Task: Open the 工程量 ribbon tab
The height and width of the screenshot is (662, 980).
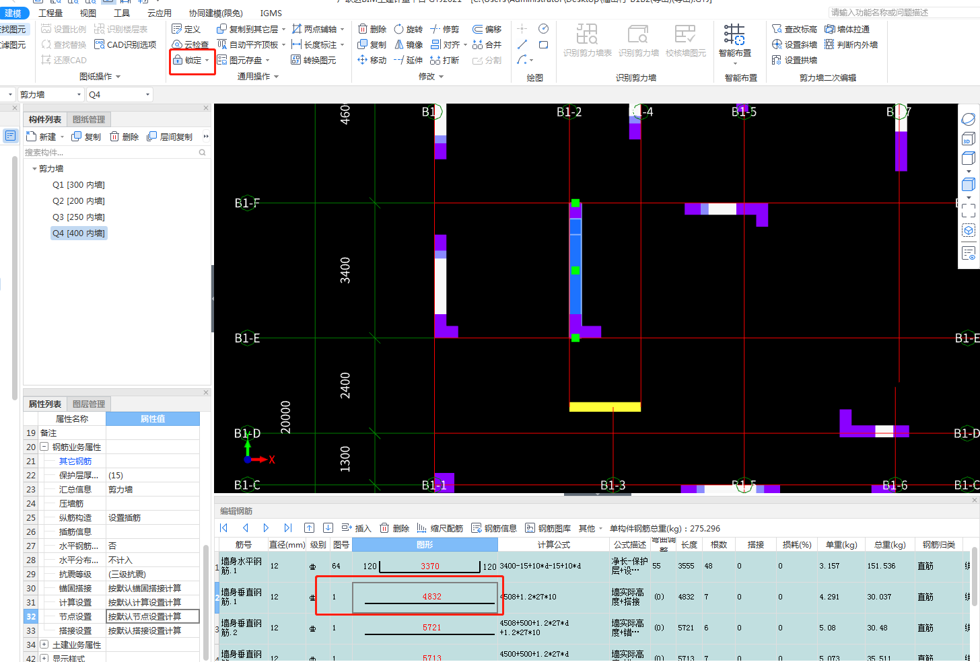Action: click(x=50, y=13)
